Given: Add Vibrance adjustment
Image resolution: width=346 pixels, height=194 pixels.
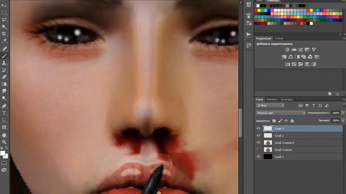Looking at the screenshot, I should (x=314, y=50).
